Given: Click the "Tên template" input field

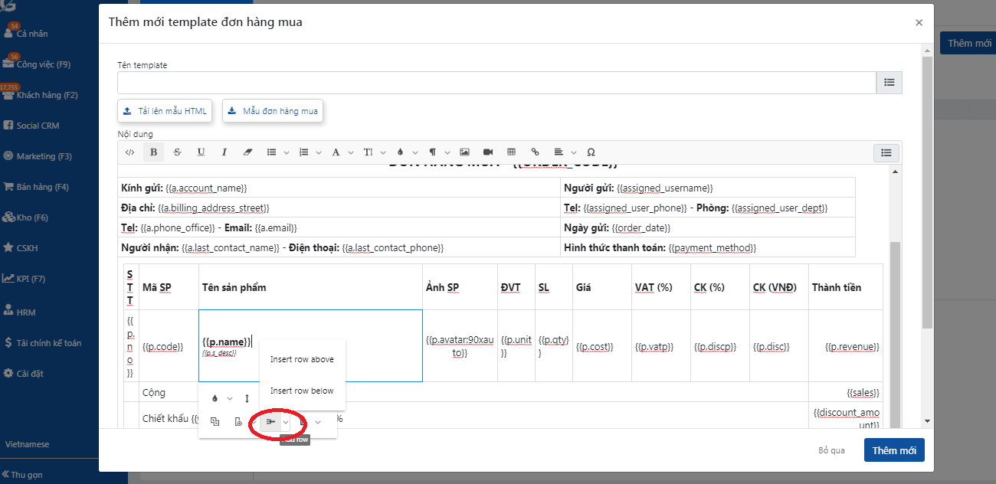Looking at the screenshot, I should (496, 82).
